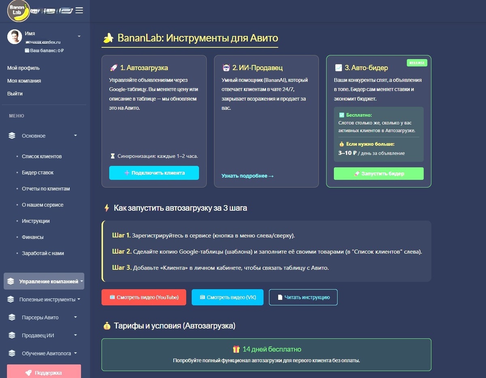Click the green check icon by Бесплатно
The height and width of the screenshot is (378, 486).
[x=342, y=115]
